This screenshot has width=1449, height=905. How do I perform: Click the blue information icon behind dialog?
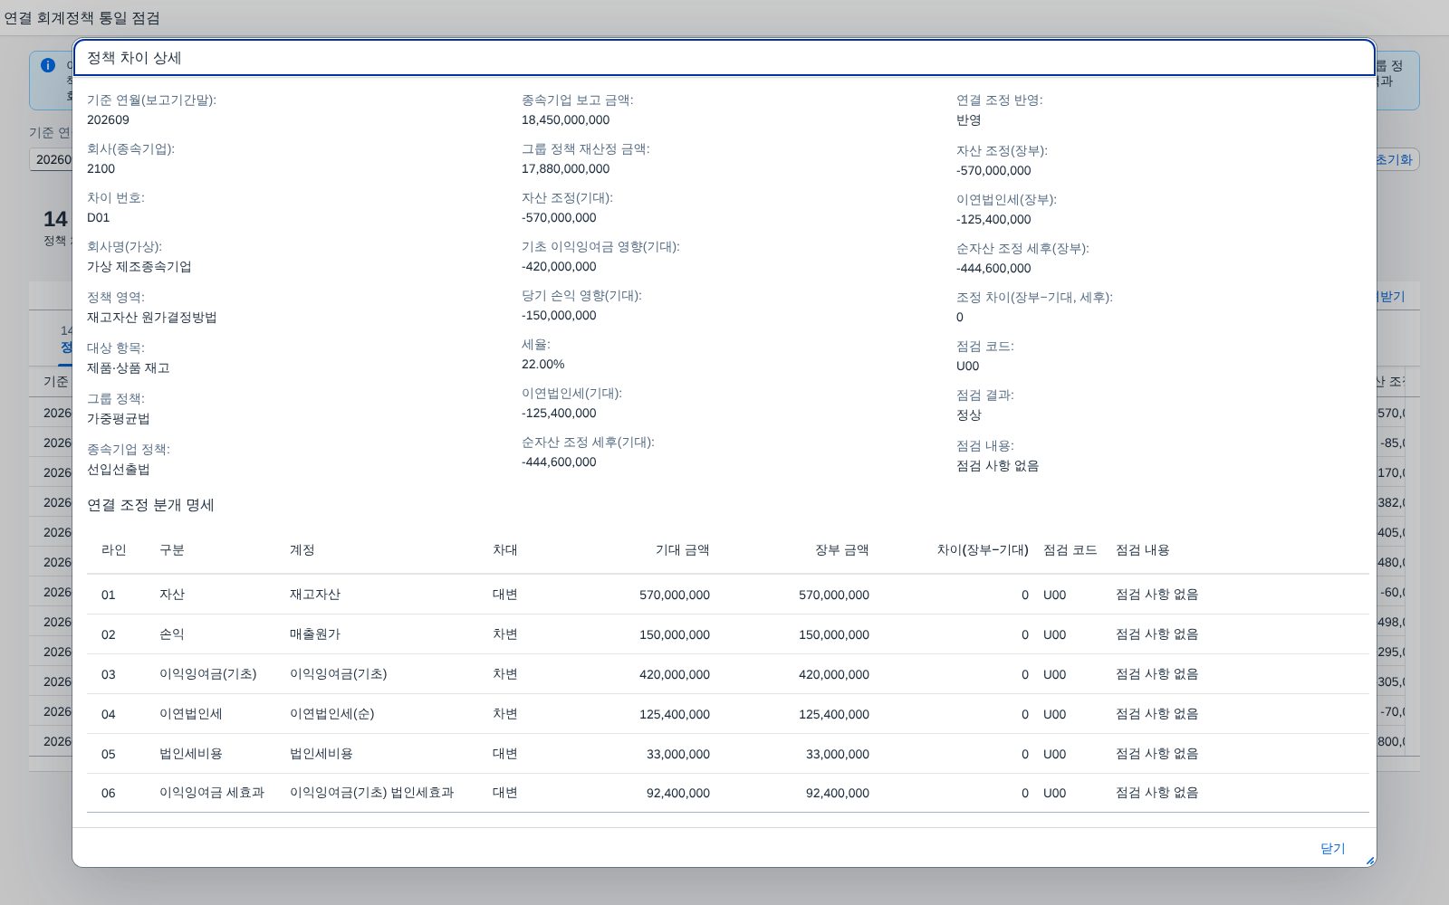pyautogui.click(x=48, y=65)
